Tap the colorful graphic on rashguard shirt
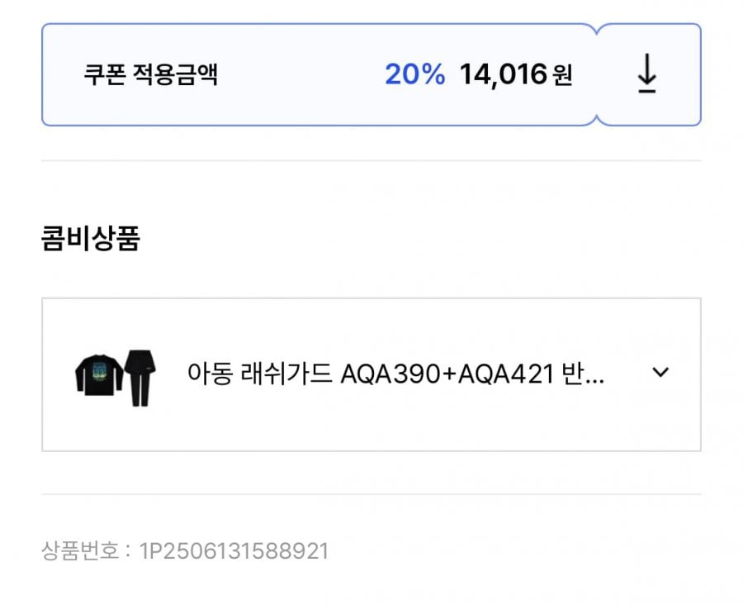The height and width of the screenshot is (605, 743). (x=99, y=373)
